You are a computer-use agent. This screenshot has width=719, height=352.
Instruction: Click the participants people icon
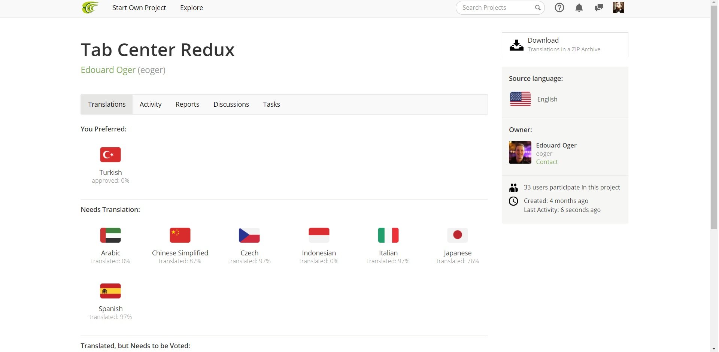[x=513, y=188]
